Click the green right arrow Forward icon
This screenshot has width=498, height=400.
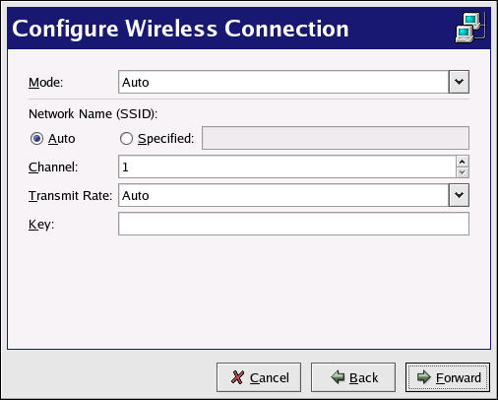click(423, 377)
